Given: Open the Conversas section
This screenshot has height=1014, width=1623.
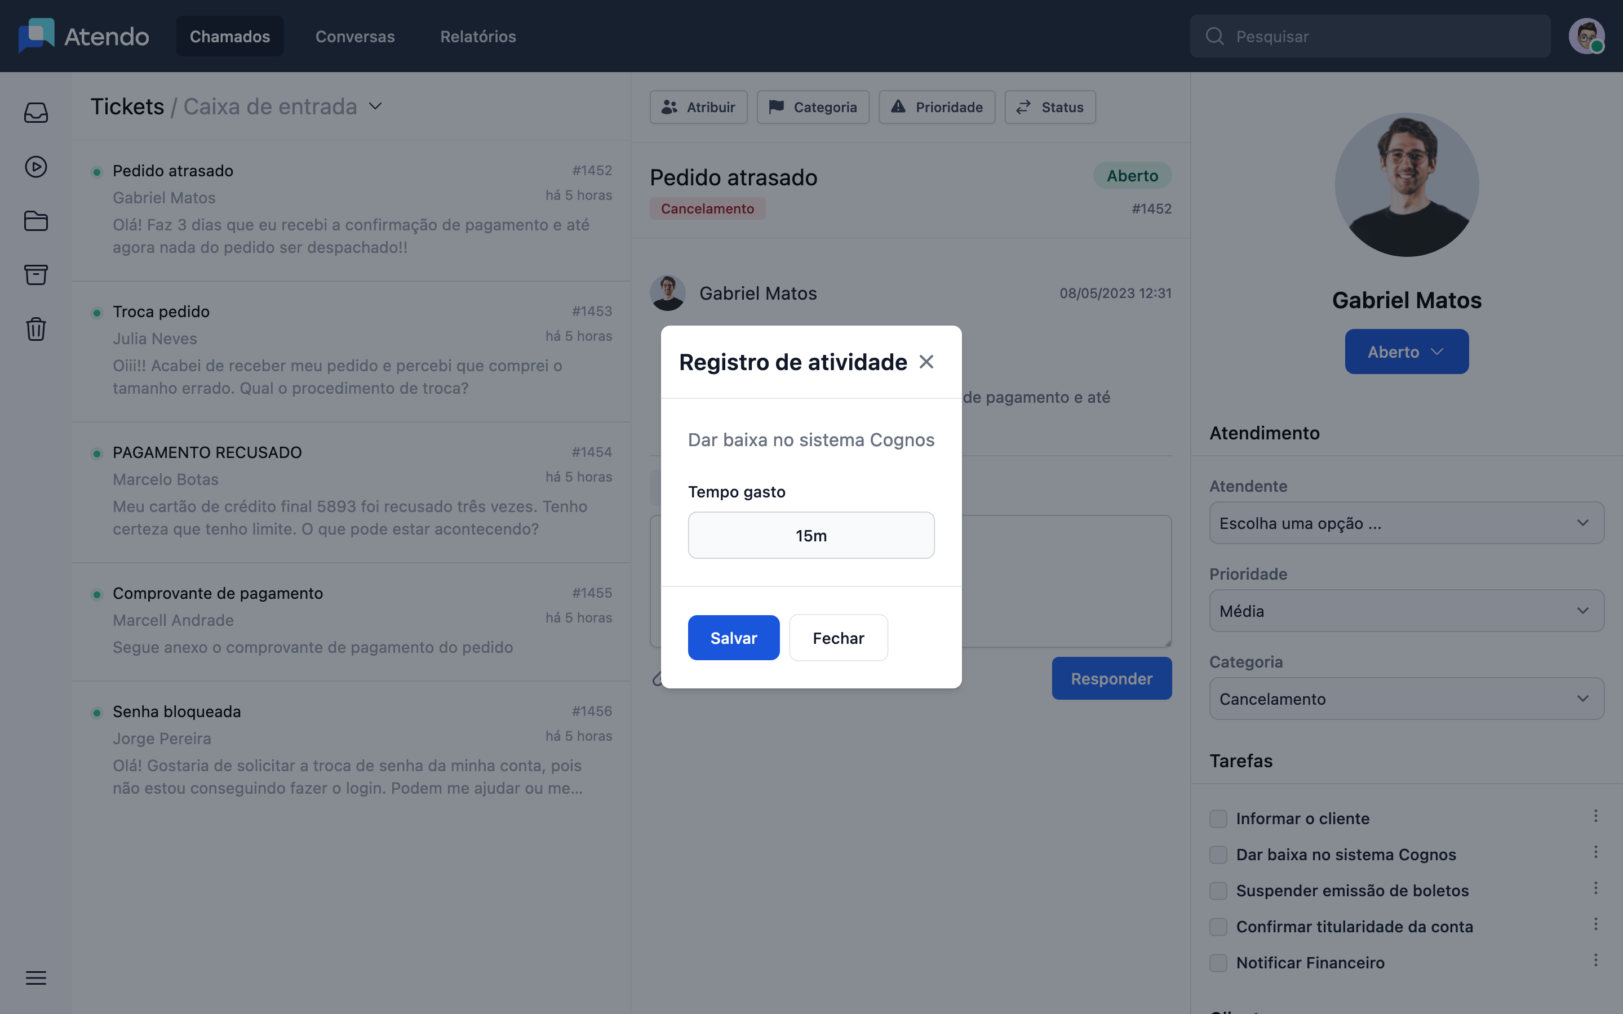Looking at the screenshot, I should (x=354, y=36).
